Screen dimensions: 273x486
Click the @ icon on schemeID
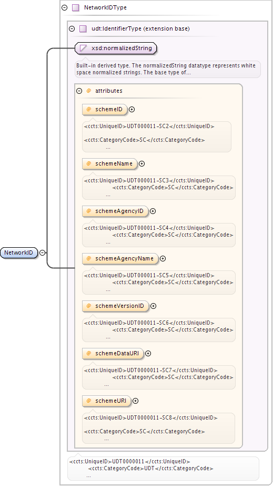pyautogui.click(x=89, y=110)
